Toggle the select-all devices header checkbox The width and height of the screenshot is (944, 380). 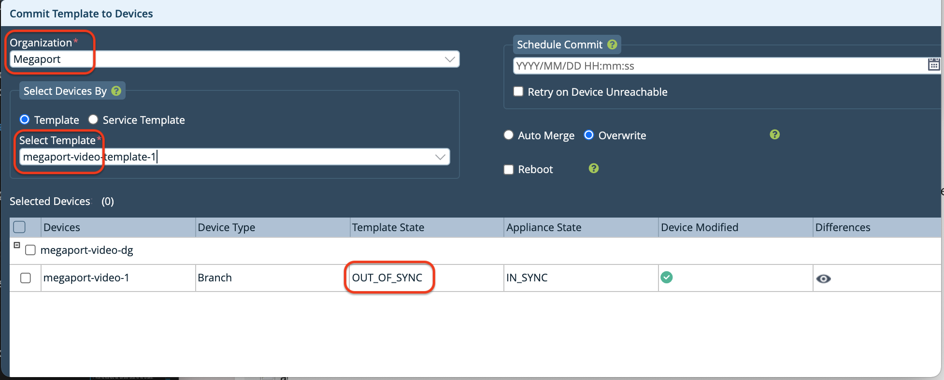(x=19, y=227)
